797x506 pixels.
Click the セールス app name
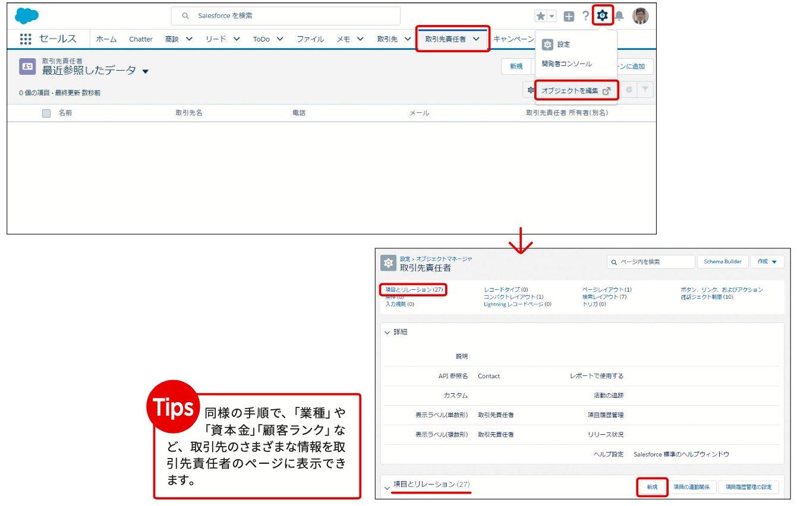click(x=58, y=39)
